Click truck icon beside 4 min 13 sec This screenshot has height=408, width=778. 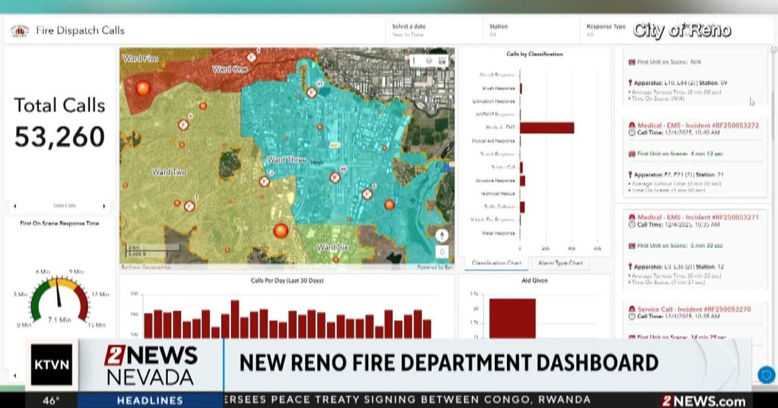click(x=632, y=154)
